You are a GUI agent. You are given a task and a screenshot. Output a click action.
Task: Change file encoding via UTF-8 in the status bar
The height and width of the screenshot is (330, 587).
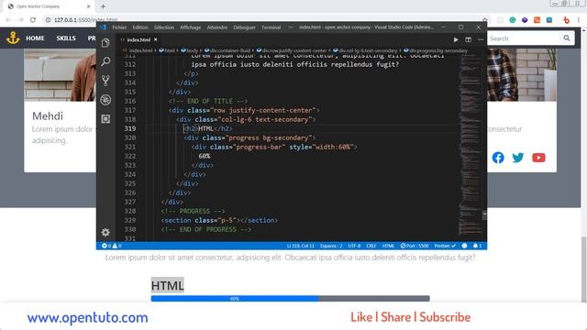354,246
